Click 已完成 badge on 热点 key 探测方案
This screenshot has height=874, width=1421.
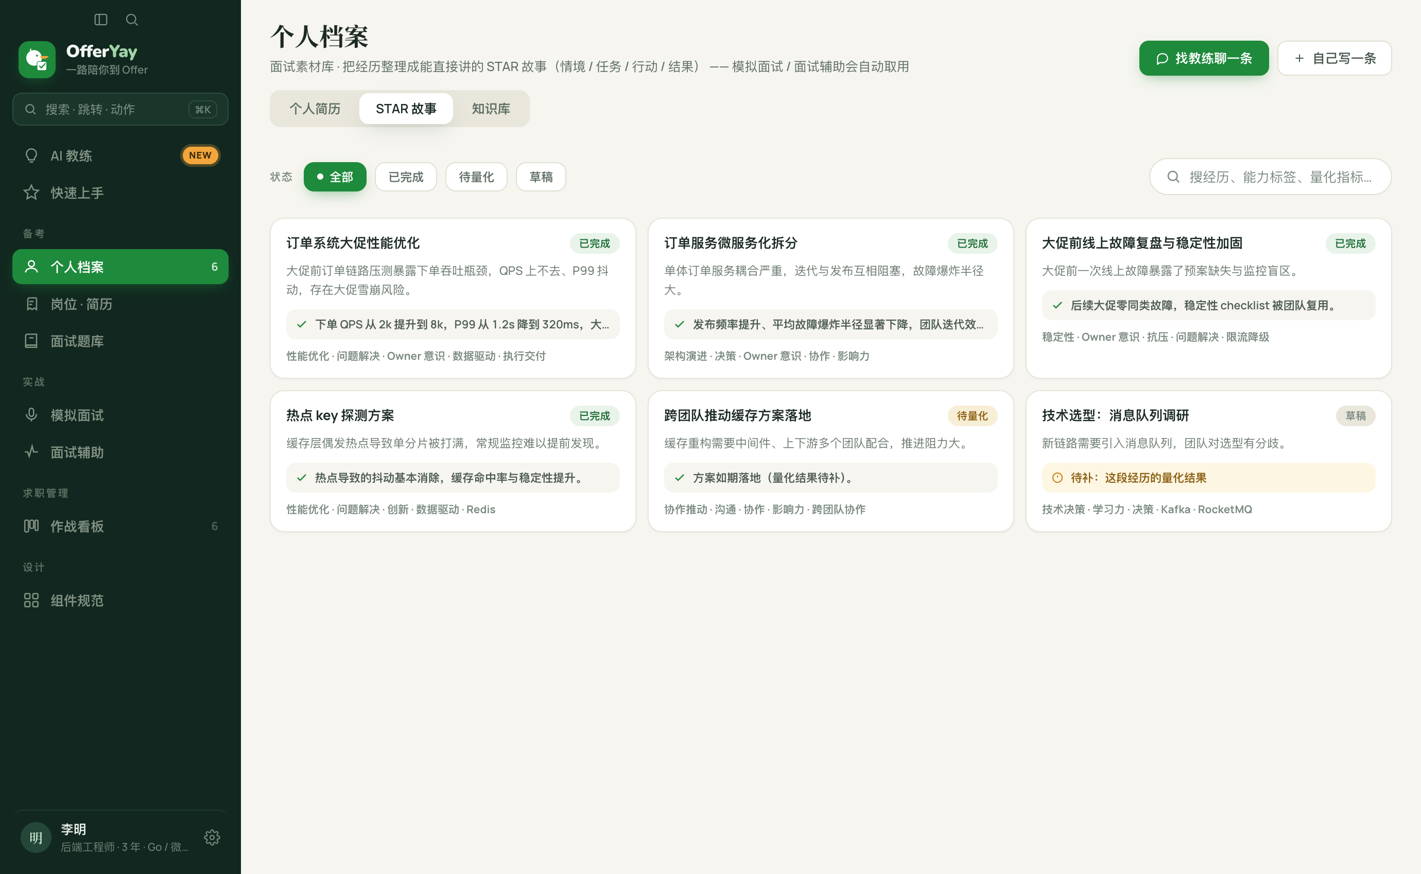click(594, 415)
